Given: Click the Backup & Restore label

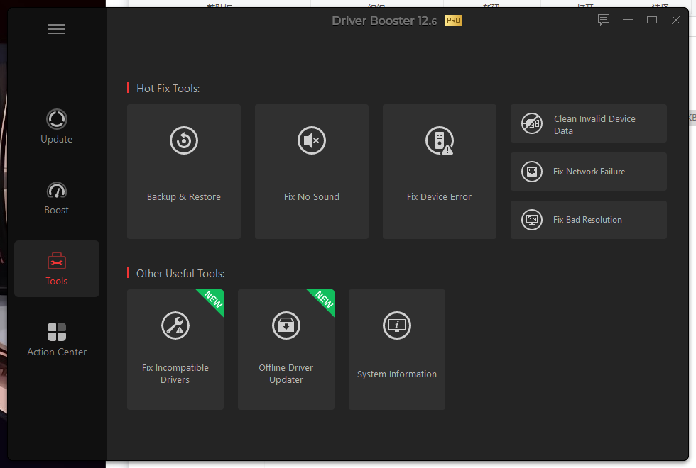Looking at the screenshot, I should 184,197.
